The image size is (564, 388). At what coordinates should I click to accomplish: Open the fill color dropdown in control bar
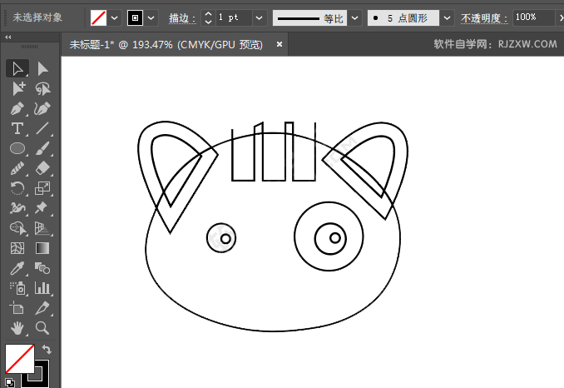pos(114,17)
